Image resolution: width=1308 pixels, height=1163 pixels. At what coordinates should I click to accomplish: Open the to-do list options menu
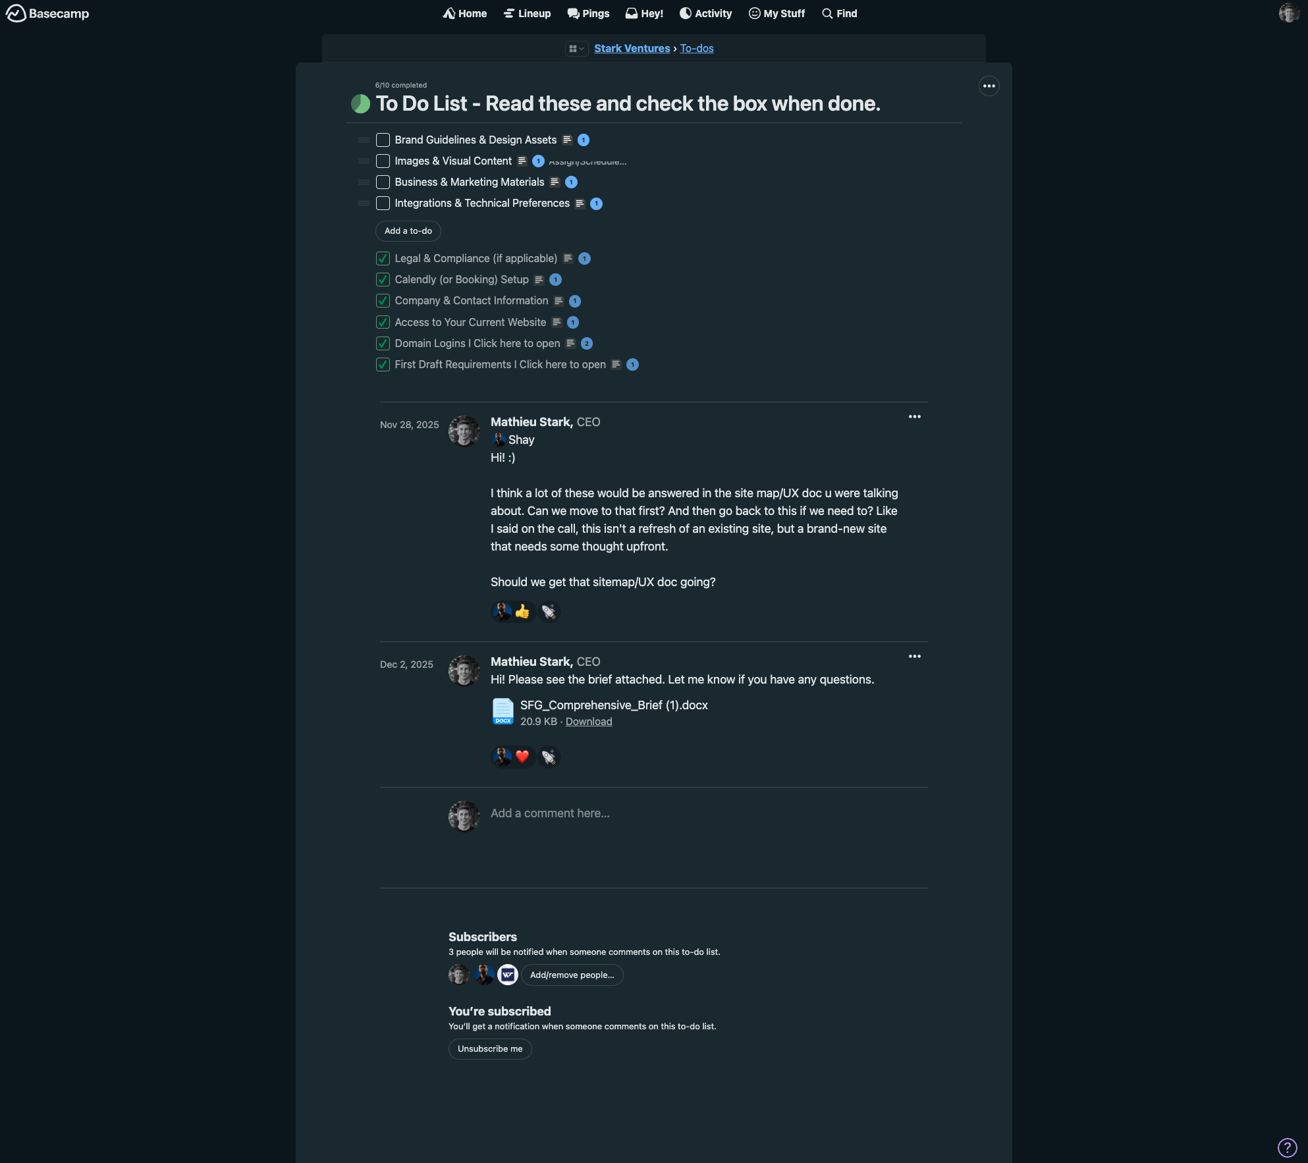[x=989, y=86]
